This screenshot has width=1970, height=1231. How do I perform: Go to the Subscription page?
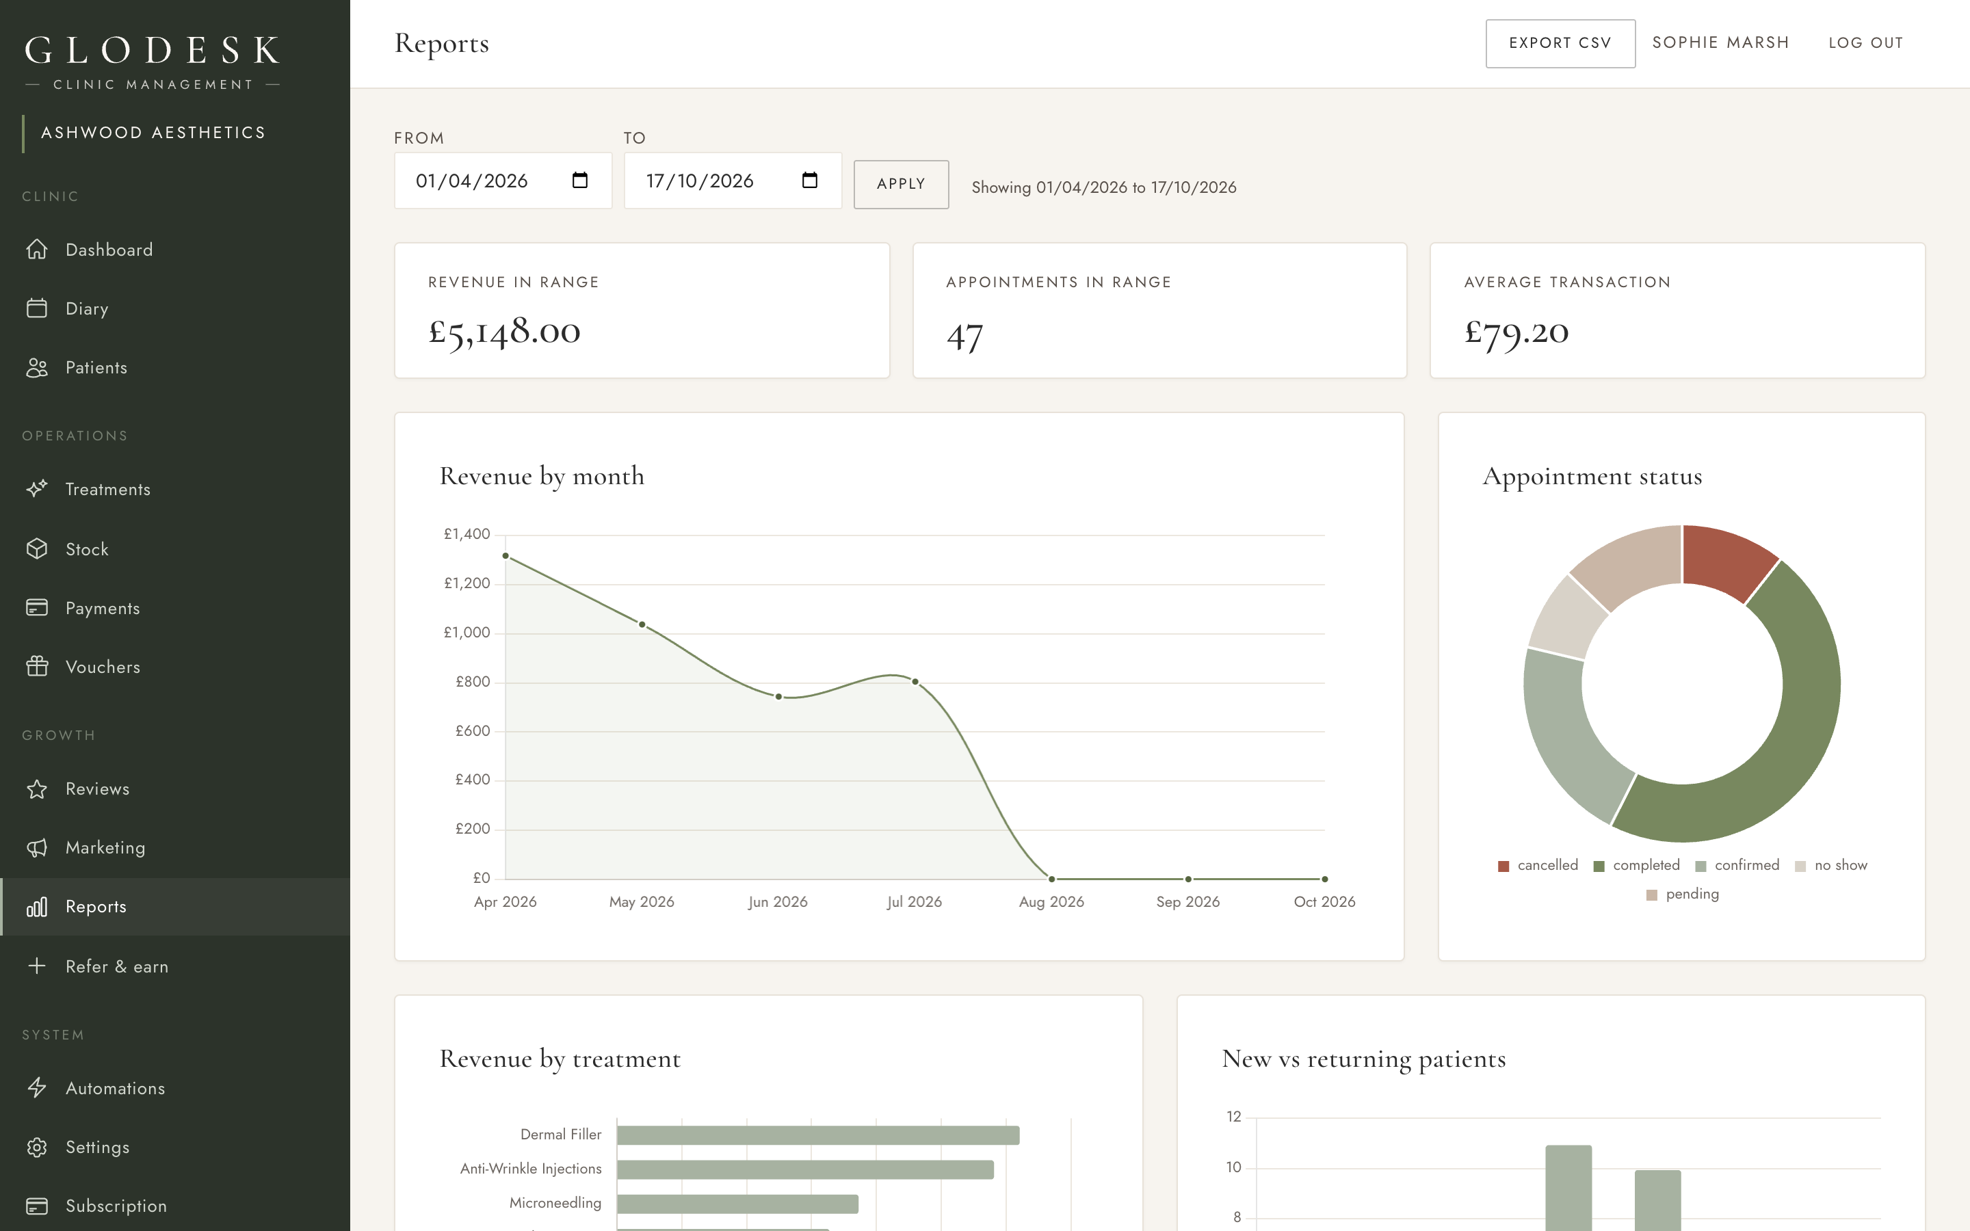pos(175,1206)
